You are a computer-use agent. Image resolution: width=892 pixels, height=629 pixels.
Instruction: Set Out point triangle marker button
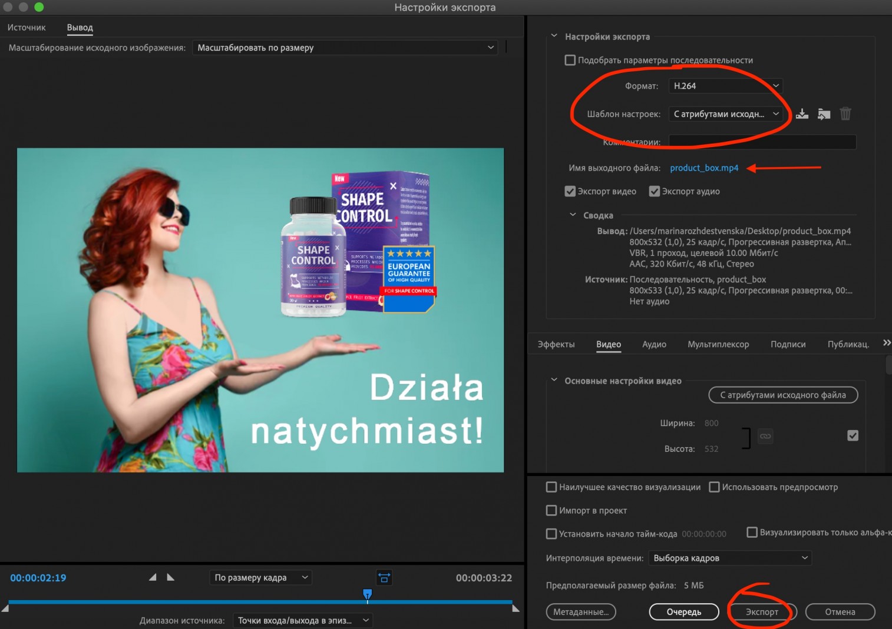(170, 577)
